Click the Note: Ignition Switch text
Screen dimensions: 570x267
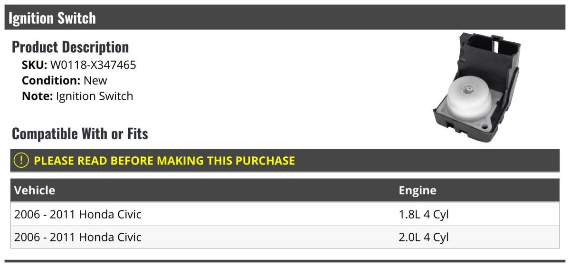coord(77,96)
